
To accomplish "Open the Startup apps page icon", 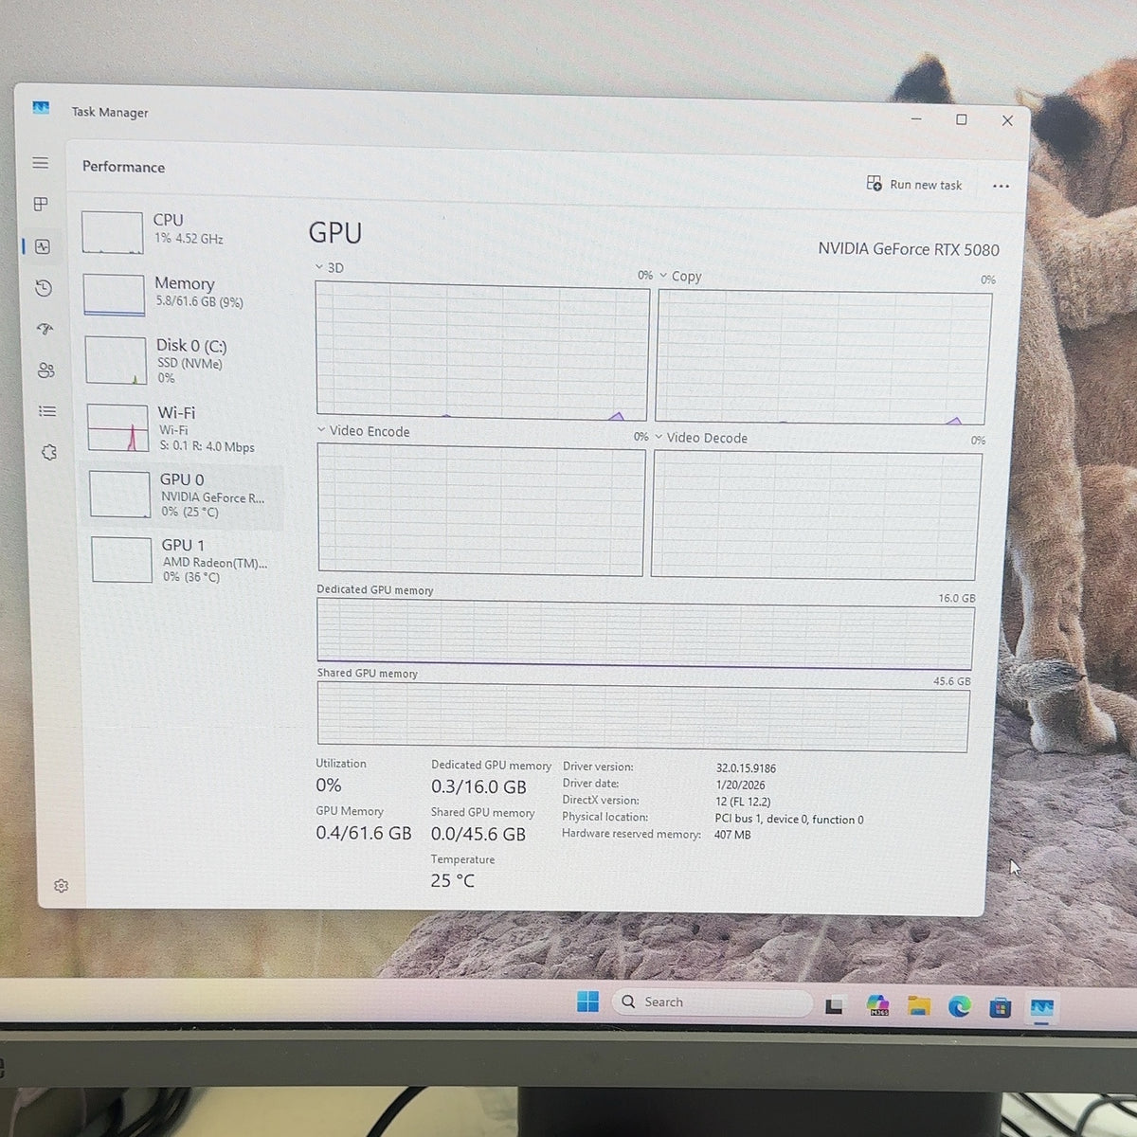I will pyautogui.click(x=45, y=329).
